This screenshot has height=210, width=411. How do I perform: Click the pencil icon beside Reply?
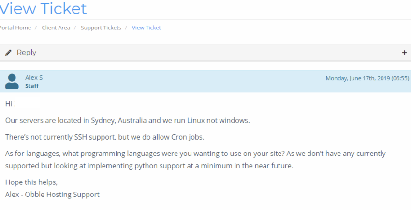8,53
